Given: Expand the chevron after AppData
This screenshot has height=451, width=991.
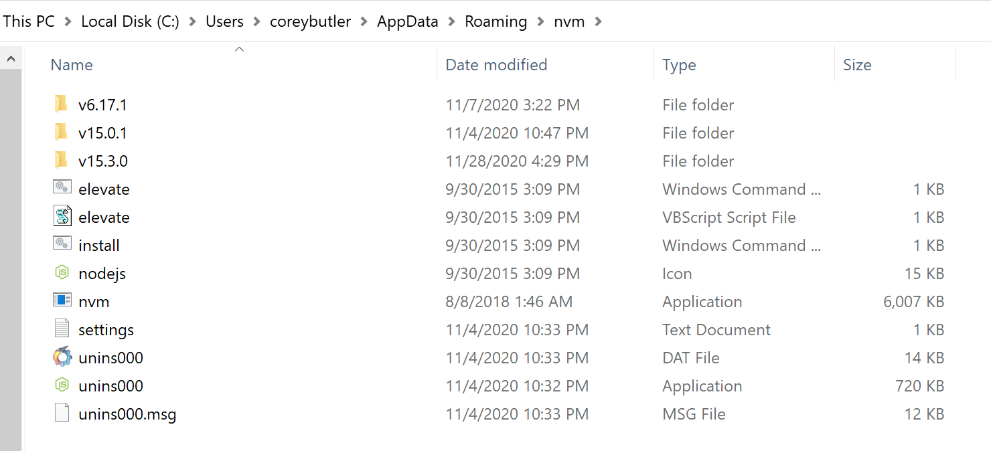Looking at the screenshot, I should point(450,21).
